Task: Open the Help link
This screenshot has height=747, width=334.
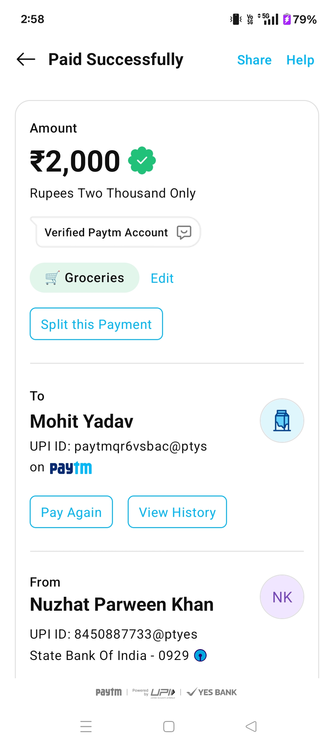Action: tap(300, 60)
